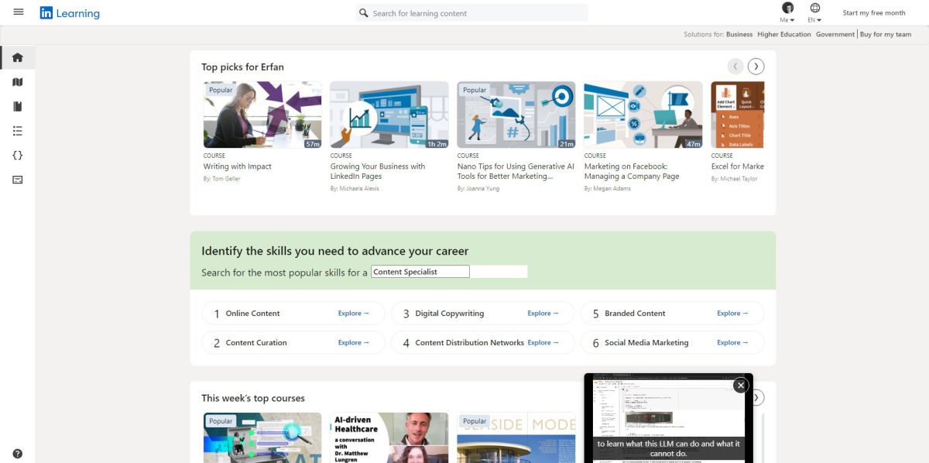Viewport: 929px width, 463px height.
Task: Open the Nano Tips Generative AI course thumbnail
Action: 516,115
